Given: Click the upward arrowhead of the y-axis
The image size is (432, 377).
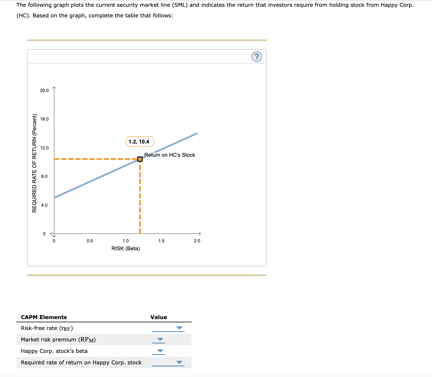Looking at the screenshot, I should [x=54, y=87].
